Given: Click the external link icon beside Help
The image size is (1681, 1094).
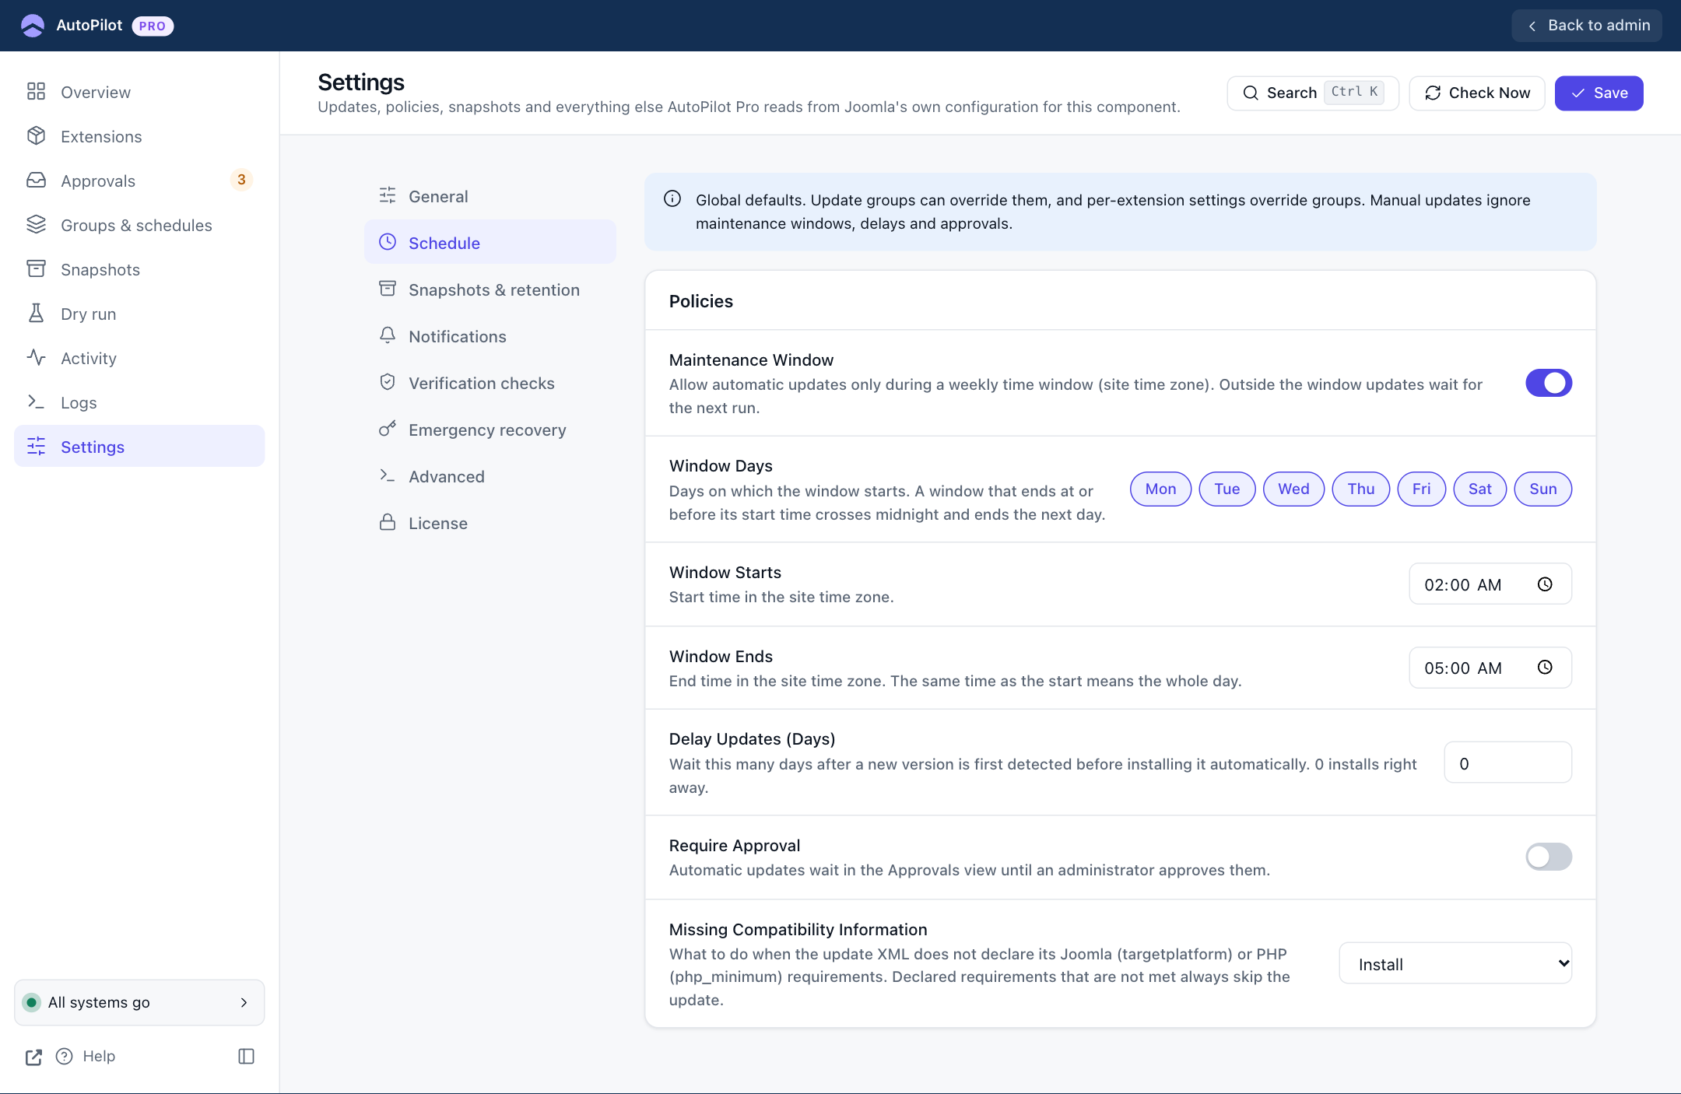Looking at the screenshot, I should click(x=33, y=1057).
